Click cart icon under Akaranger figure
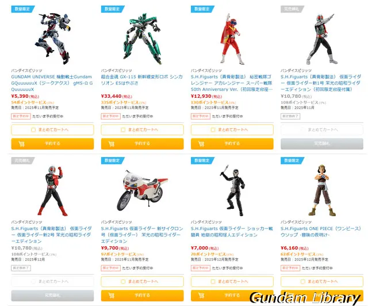The image size is (368, 306). click(201, 144)
